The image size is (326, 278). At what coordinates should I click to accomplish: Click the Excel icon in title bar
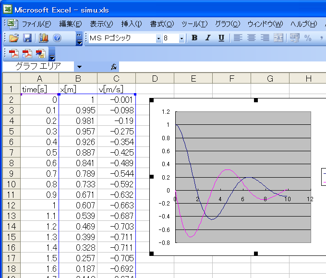coord(8,9)
